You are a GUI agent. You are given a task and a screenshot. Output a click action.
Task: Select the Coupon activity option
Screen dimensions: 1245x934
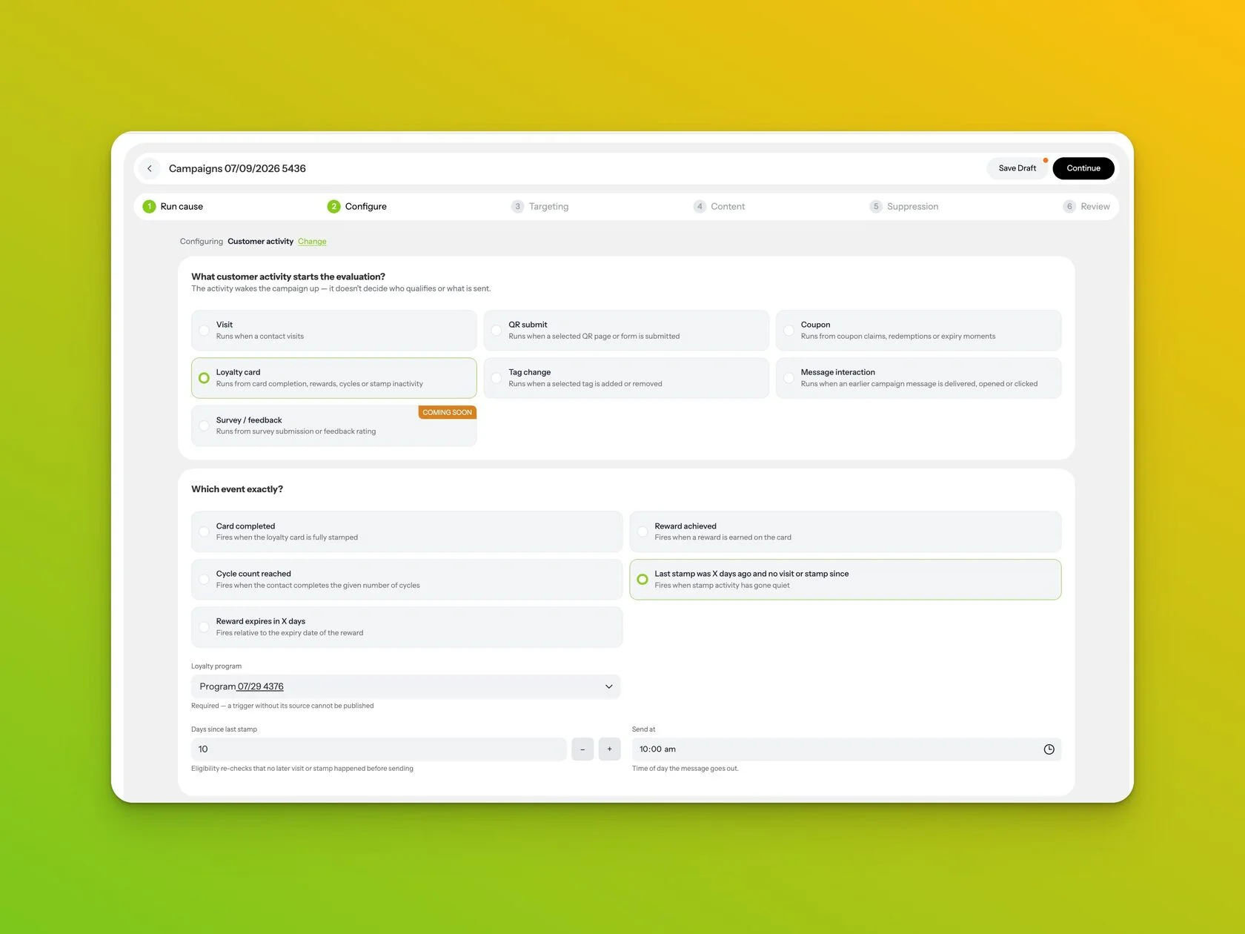click(x=918, y=331)
